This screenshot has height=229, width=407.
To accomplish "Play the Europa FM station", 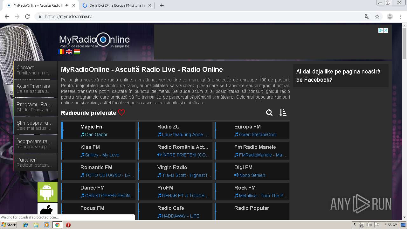I will tap(252, 130).
